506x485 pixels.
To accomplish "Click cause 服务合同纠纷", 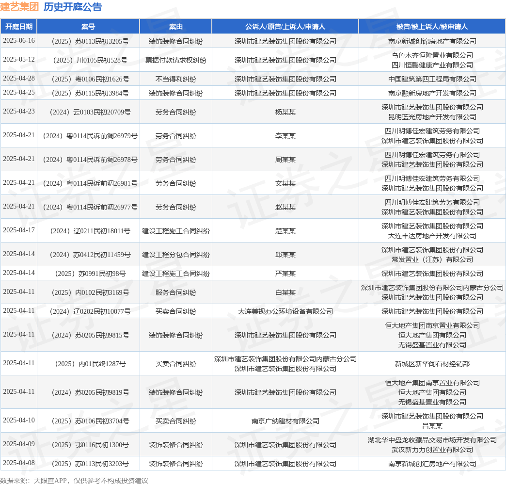I will [175, 292].
